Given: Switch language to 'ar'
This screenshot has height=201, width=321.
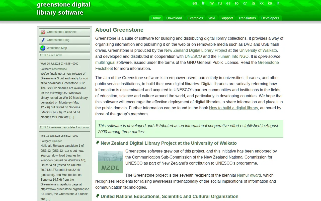Looking at the screenshot, I should click(x=245, y=3).
